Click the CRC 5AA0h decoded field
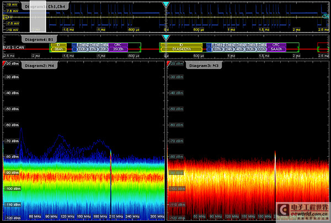Viewport: 331px width, 223px height. [276, 47]
